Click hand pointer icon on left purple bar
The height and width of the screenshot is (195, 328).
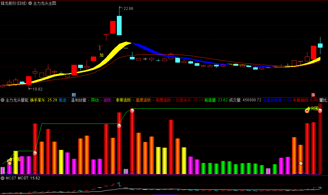coord(9,162)
